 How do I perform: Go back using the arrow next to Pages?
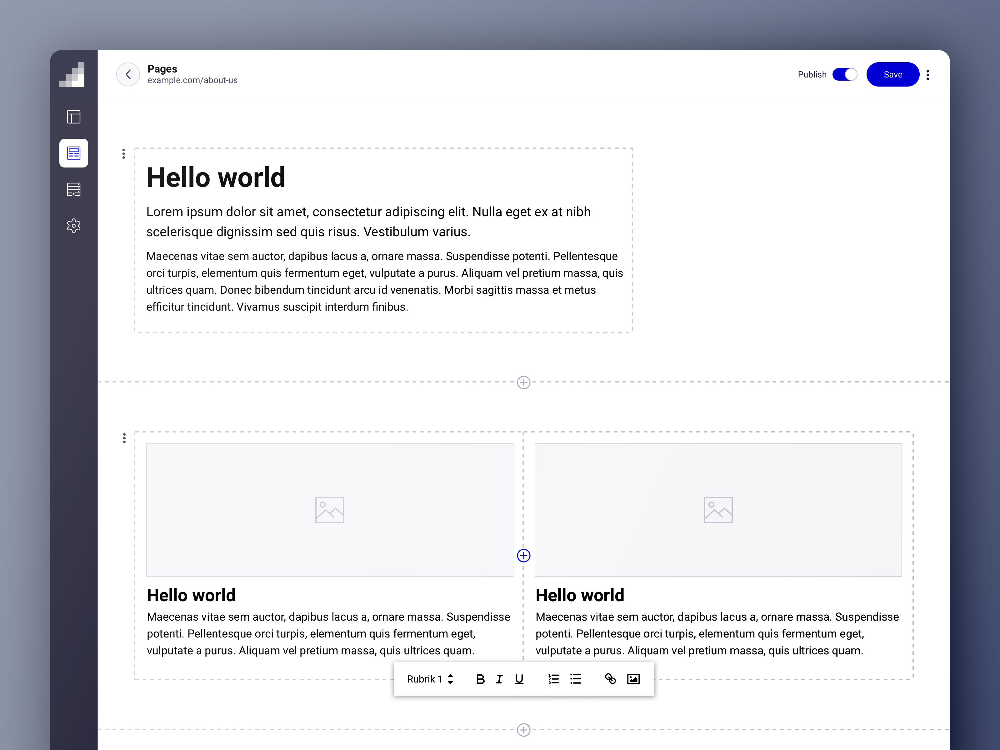click(x=128, y=74)
